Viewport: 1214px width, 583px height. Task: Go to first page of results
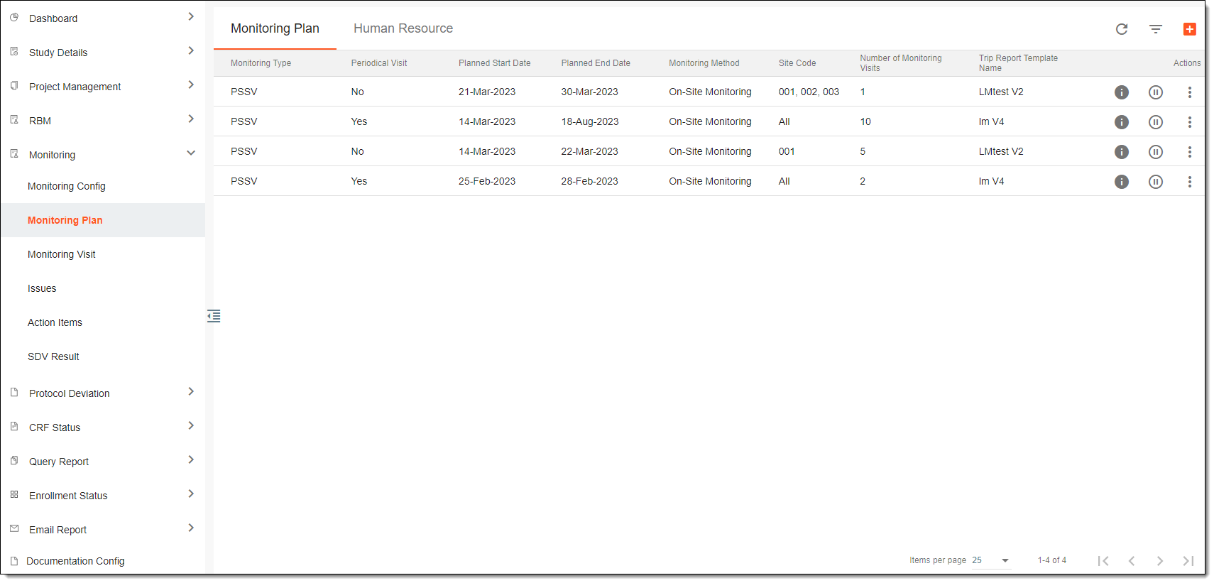click(1103, 561)
